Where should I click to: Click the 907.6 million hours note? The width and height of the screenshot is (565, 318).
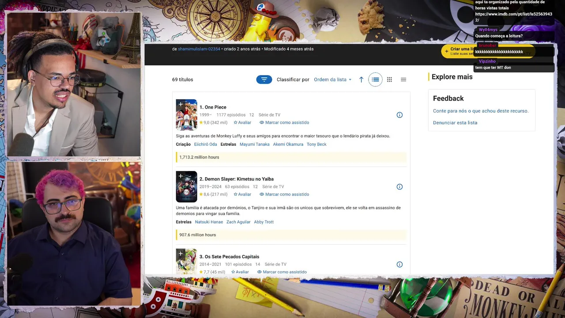pyautogui.click(x=198, y=235)
